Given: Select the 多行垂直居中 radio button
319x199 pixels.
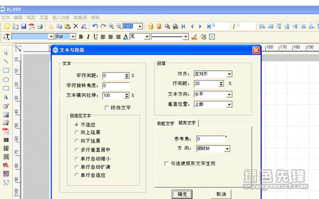Looking at the screenshot, I should 77,150.
